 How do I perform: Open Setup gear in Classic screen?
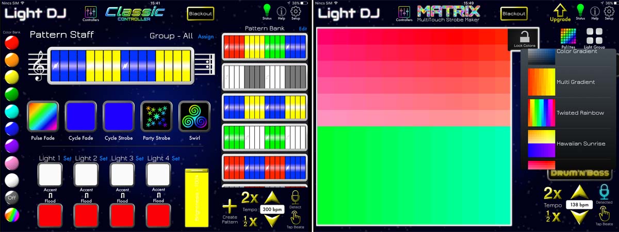296,13
